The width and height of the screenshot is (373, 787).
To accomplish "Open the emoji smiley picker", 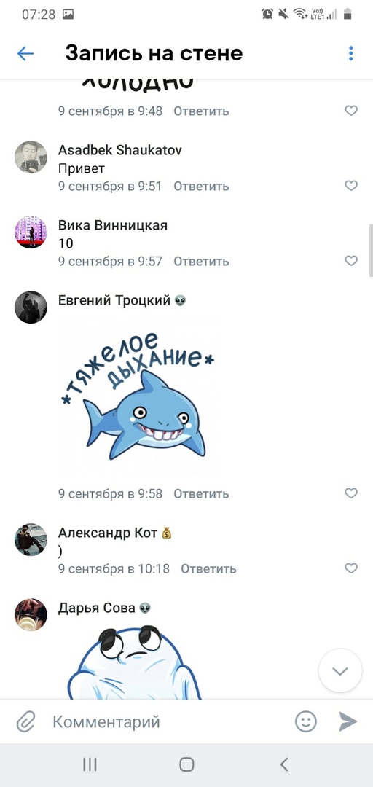I will coord(306,721).
